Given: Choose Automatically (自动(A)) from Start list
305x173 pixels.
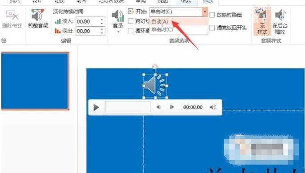Looking at the screenshot, I should [178, 21].
